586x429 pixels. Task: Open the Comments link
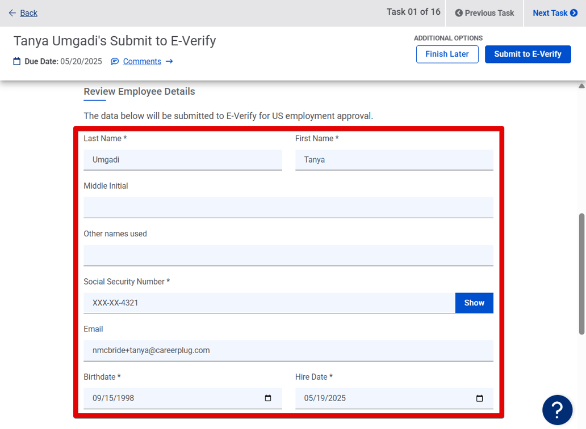pos(141,61)
